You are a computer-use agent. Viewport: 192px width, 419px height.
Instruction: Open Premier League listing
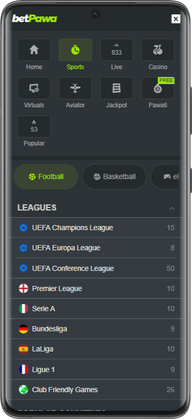96,288
